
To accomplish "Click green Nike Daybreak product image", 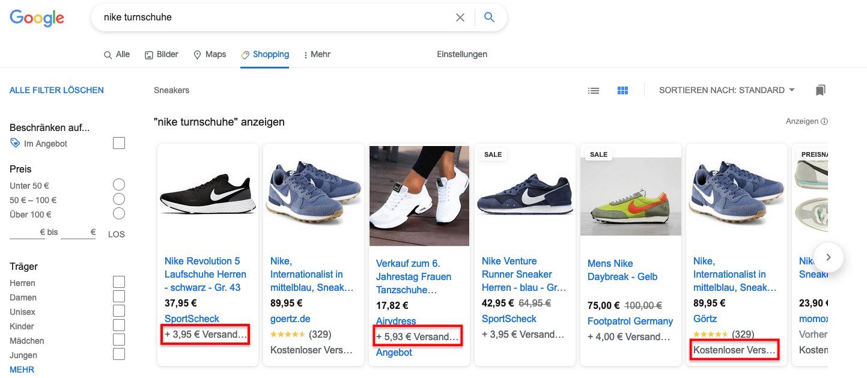I will [631, 197].
